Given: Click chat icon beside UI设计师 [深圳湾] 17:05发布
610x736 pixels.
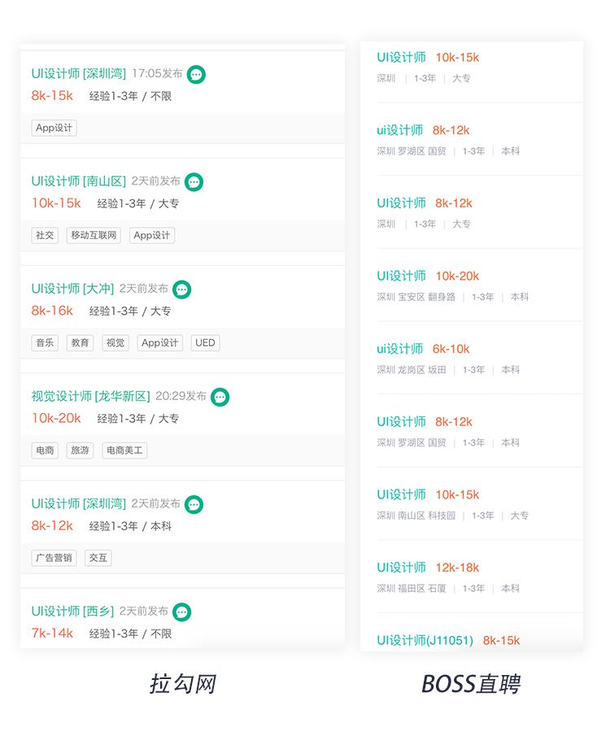Looking at the screenshot, I should pos(196,75).
